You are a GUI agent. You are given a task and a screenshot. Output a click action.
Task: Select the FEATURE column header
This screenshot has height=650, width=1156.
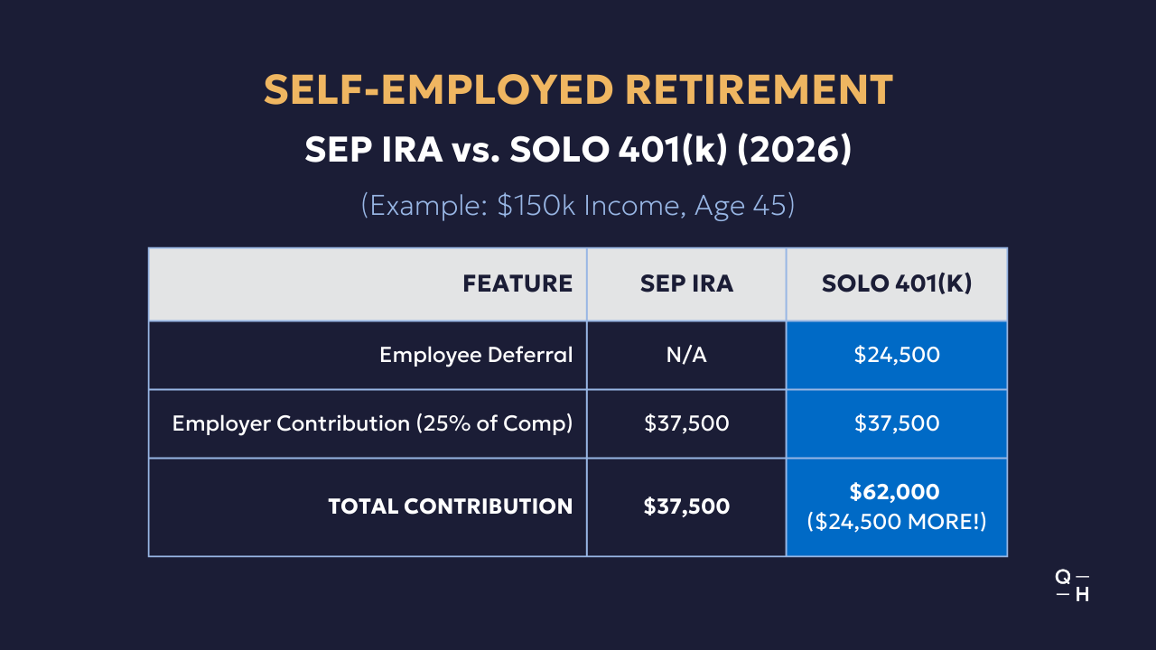pyautogui.click(x=517, y=283)
